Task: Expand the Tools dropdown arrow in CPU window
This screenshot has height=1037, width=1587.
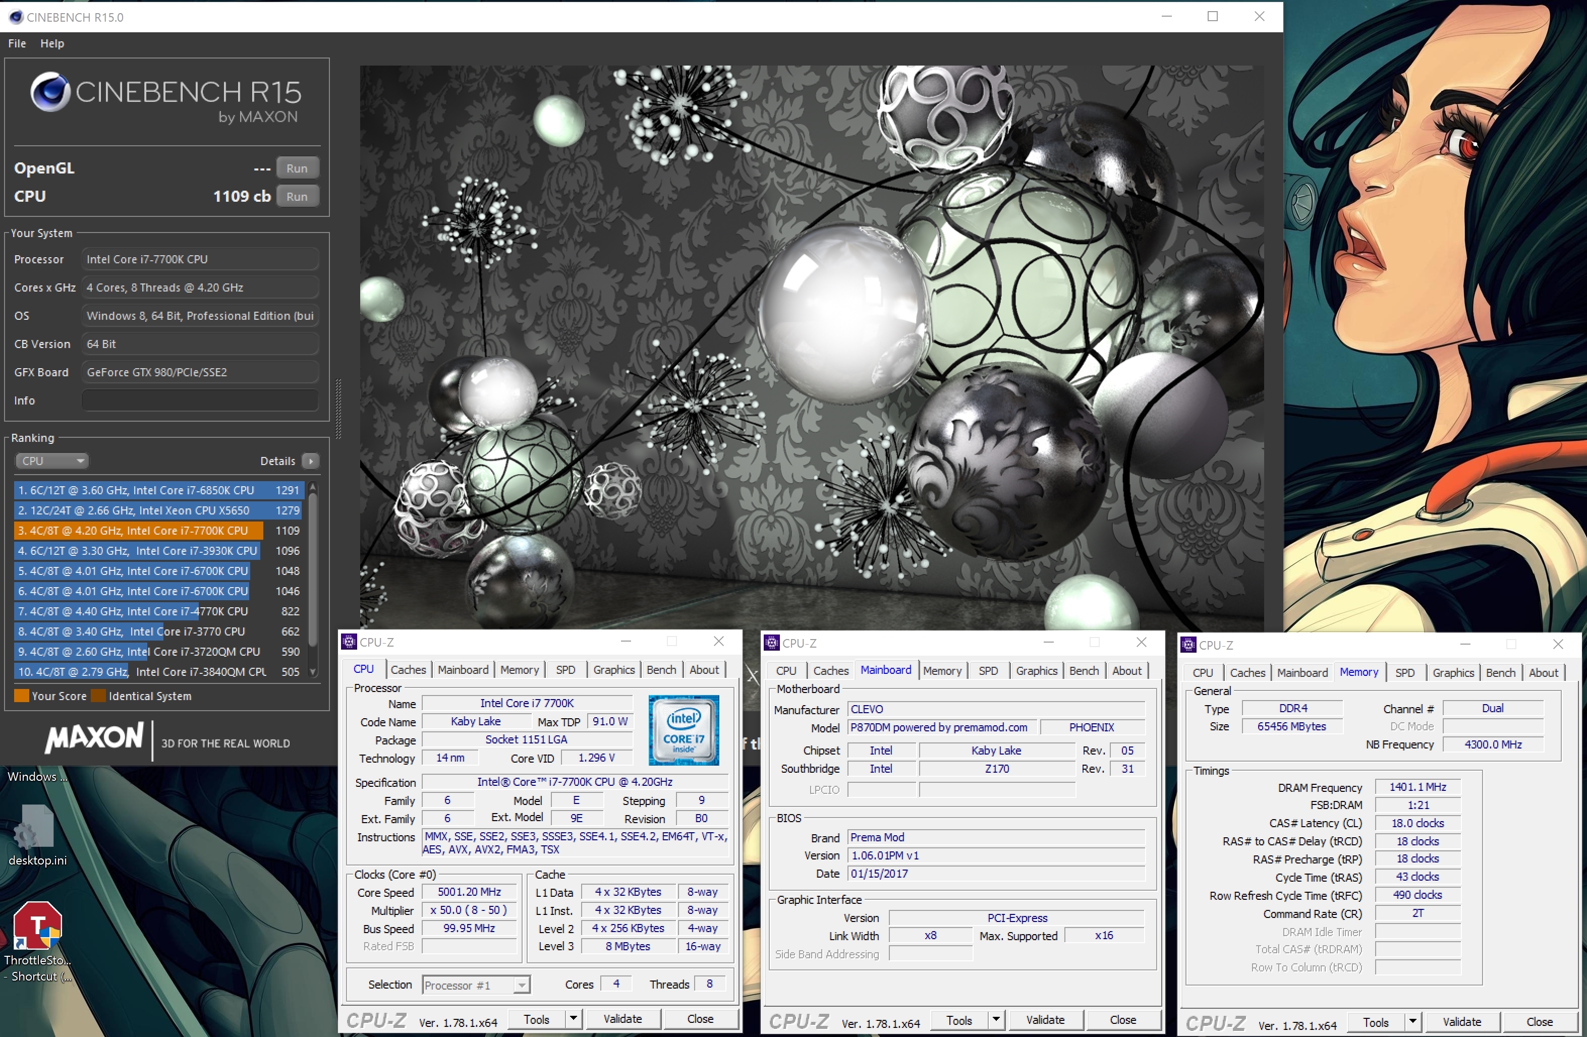Action: [x=573, y=1018]
